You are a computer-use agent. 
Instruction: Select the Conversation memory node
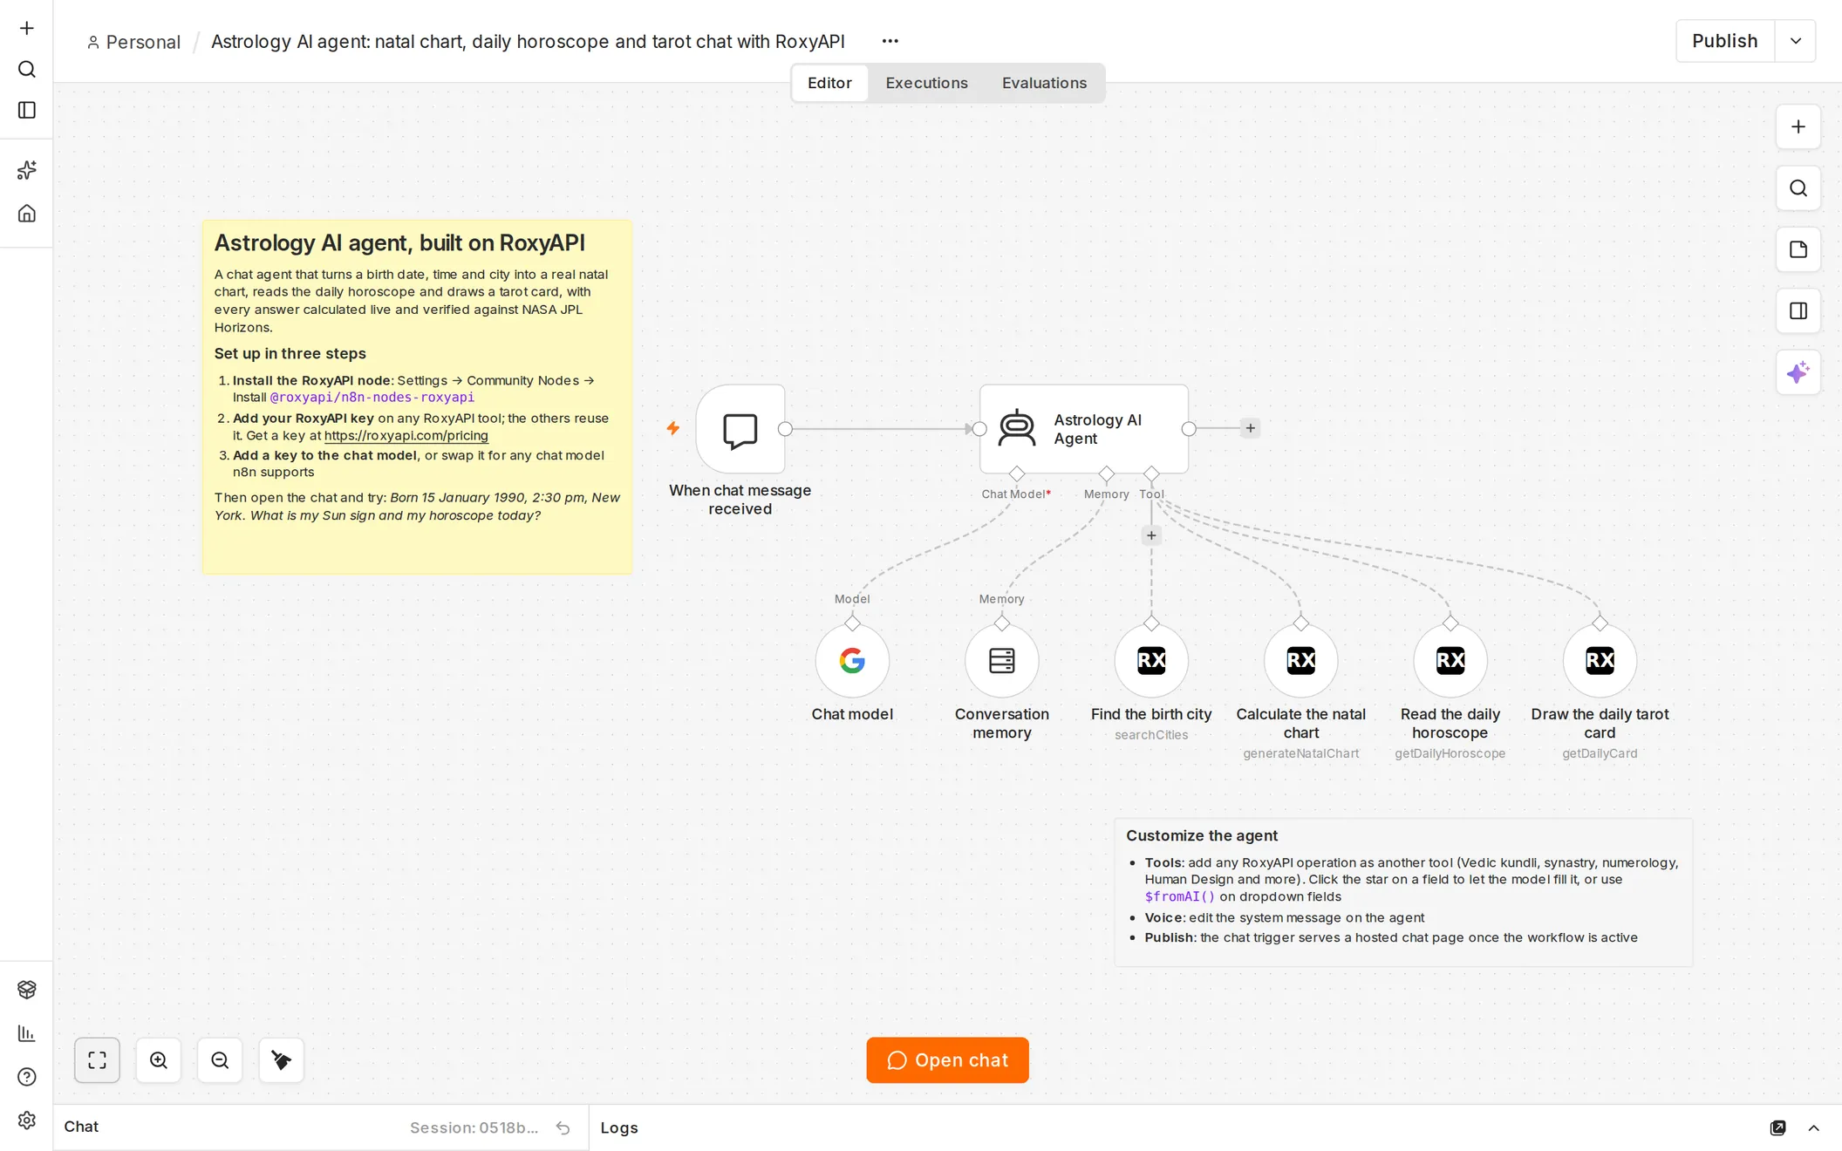coord(1001,661)
